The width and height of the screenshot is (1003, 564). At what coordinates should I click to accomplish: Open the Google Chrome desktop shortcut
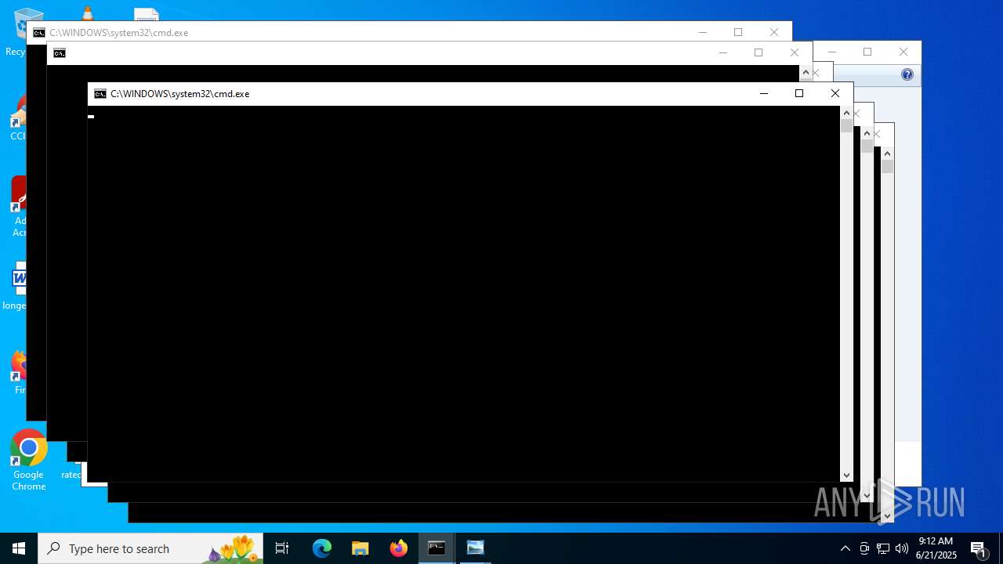(x=28, y=461)
